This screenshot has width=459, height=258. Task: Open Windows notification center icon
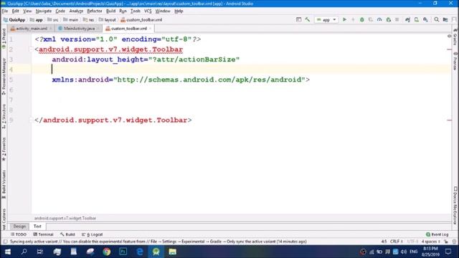[x=448, y=252]
